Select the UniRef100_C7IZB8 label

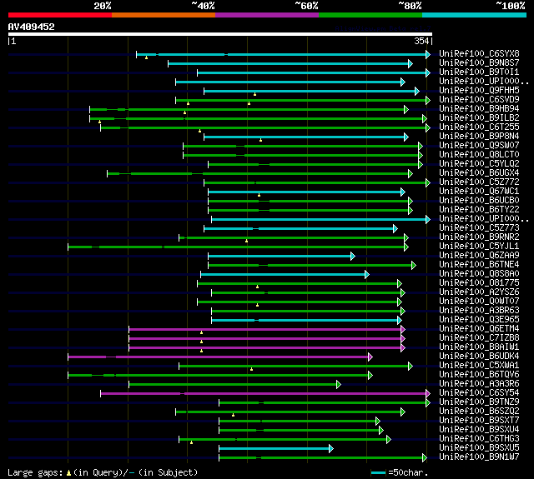point(479,338)
